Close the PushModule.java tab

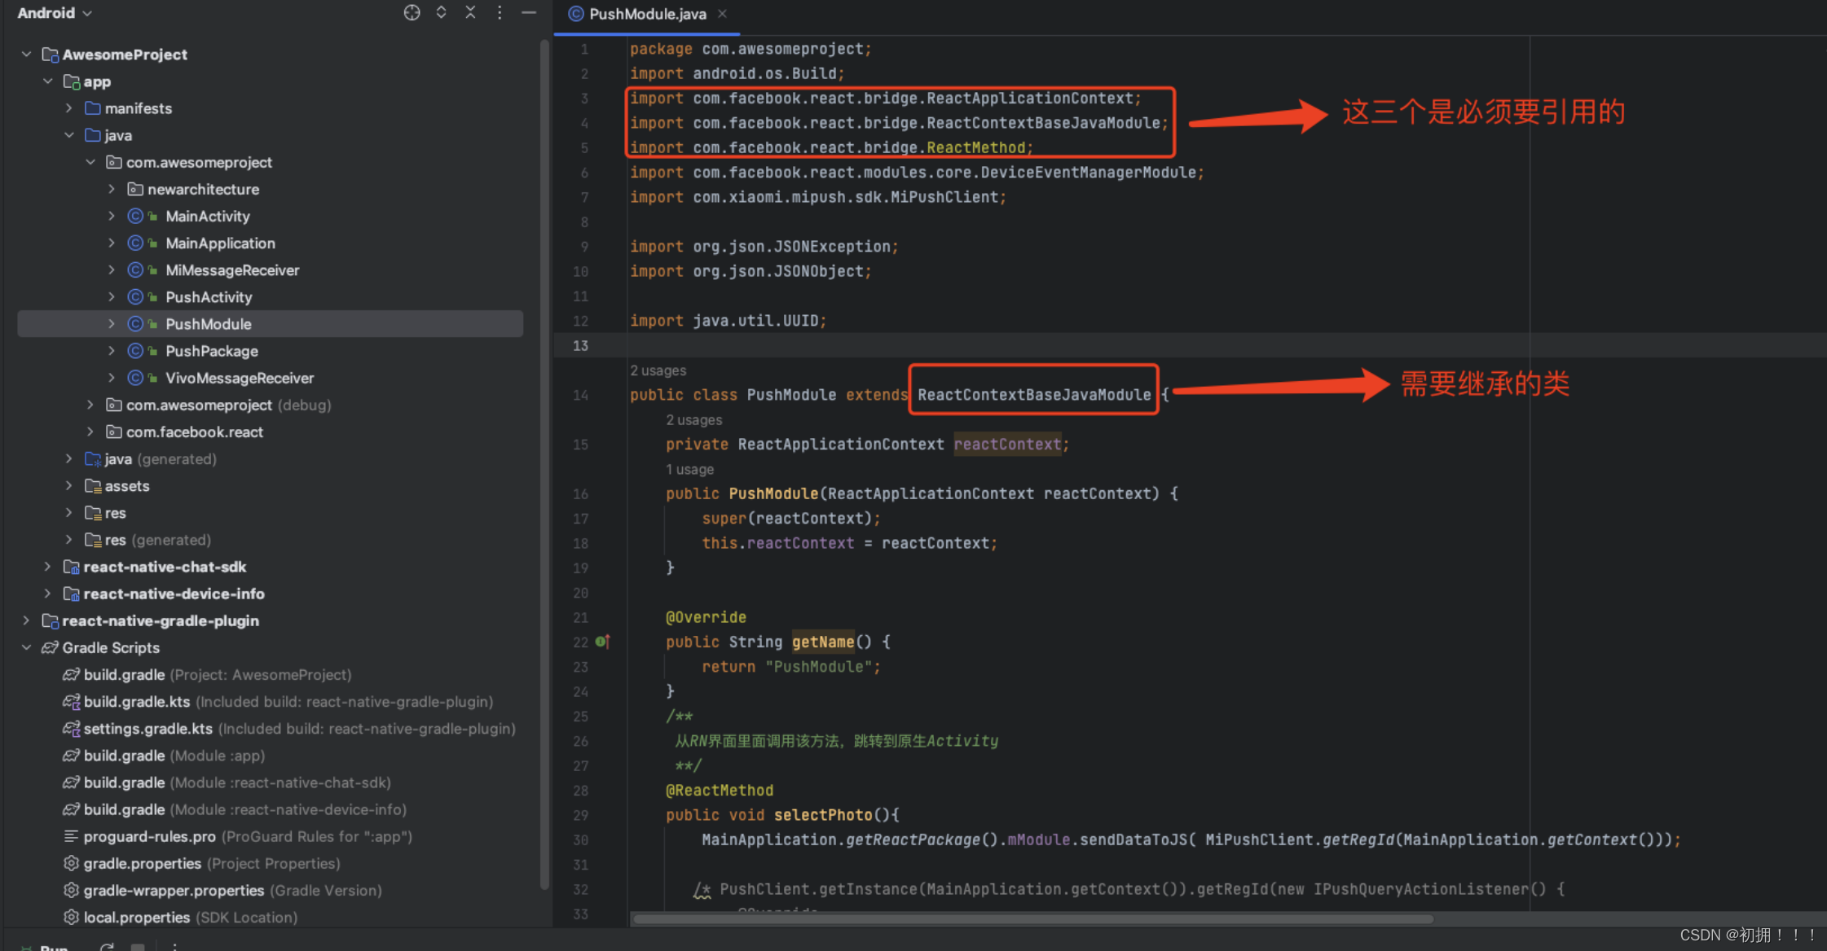721,14
